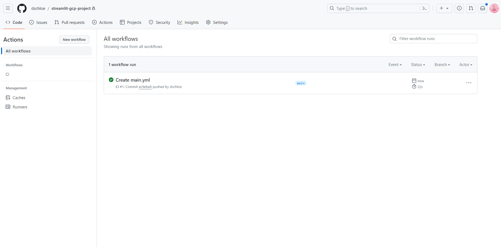Focus the Filter workflow runs field
The height and width of the screenshot is (247, 501).
[434, 39]
